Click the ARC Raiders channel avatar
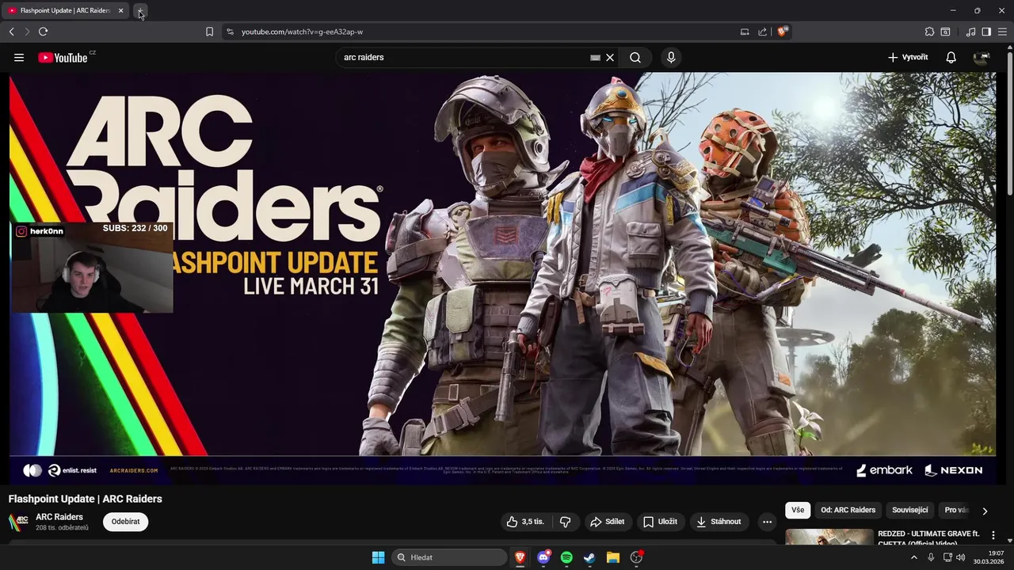The width and height of the screenshot is (1014, 570). pyautogui.click(x=18, y=522)
